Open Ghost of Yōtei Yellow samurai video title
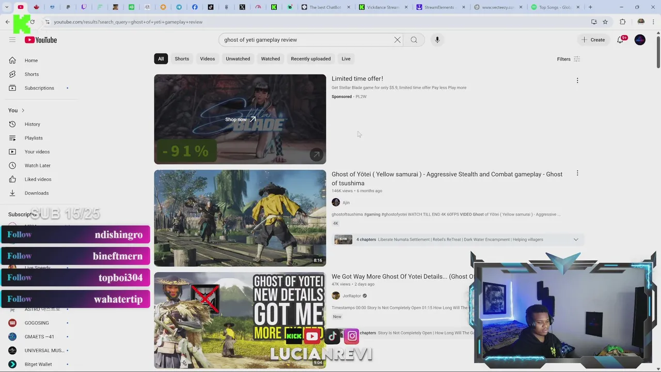The image size is (661, 372). [447, 178]
